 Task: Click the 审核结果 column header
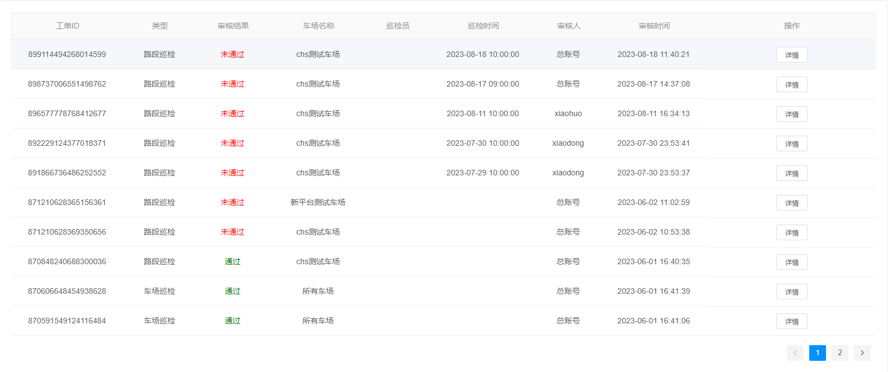click(x=233, y=26)
